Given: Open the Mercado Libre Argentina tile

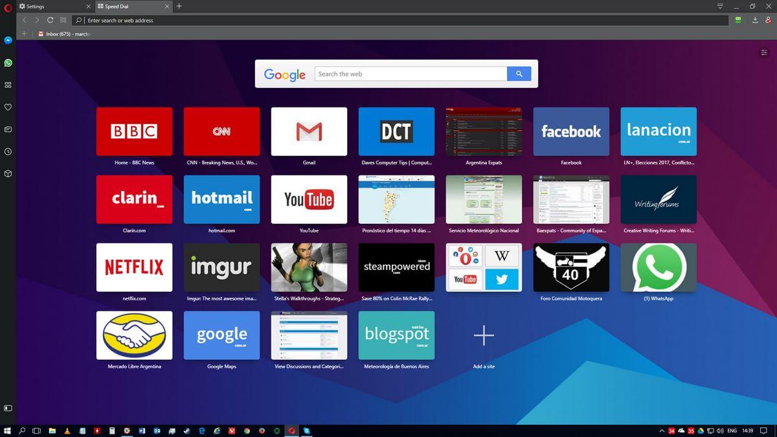Looking at the screenshot, I should pyautogui.click(x=134, y=335).
